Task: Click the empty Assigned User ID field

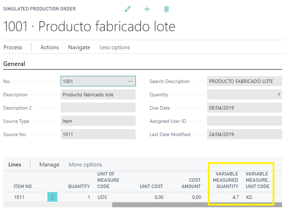Action: pyautogui.click(x=244, y=121)
